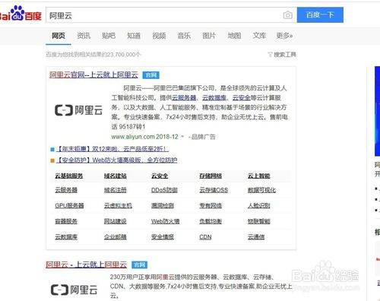Open Web防火墙 link in services table

(x=166, y=221)
